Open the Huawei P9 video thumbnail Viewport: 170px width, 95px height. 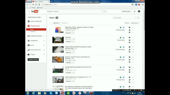pyautogui.click(x=58, y=40)
